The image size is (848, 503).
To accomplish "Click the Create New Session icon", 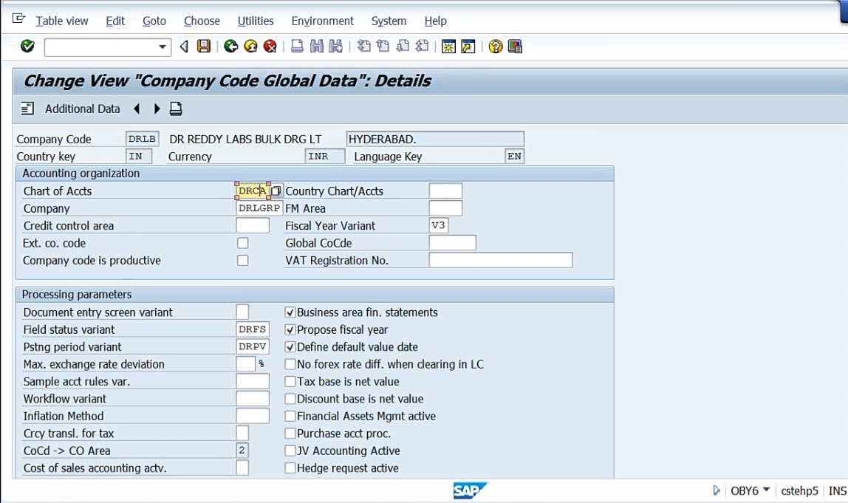I will pyautogui.click(x=448, y=47).
